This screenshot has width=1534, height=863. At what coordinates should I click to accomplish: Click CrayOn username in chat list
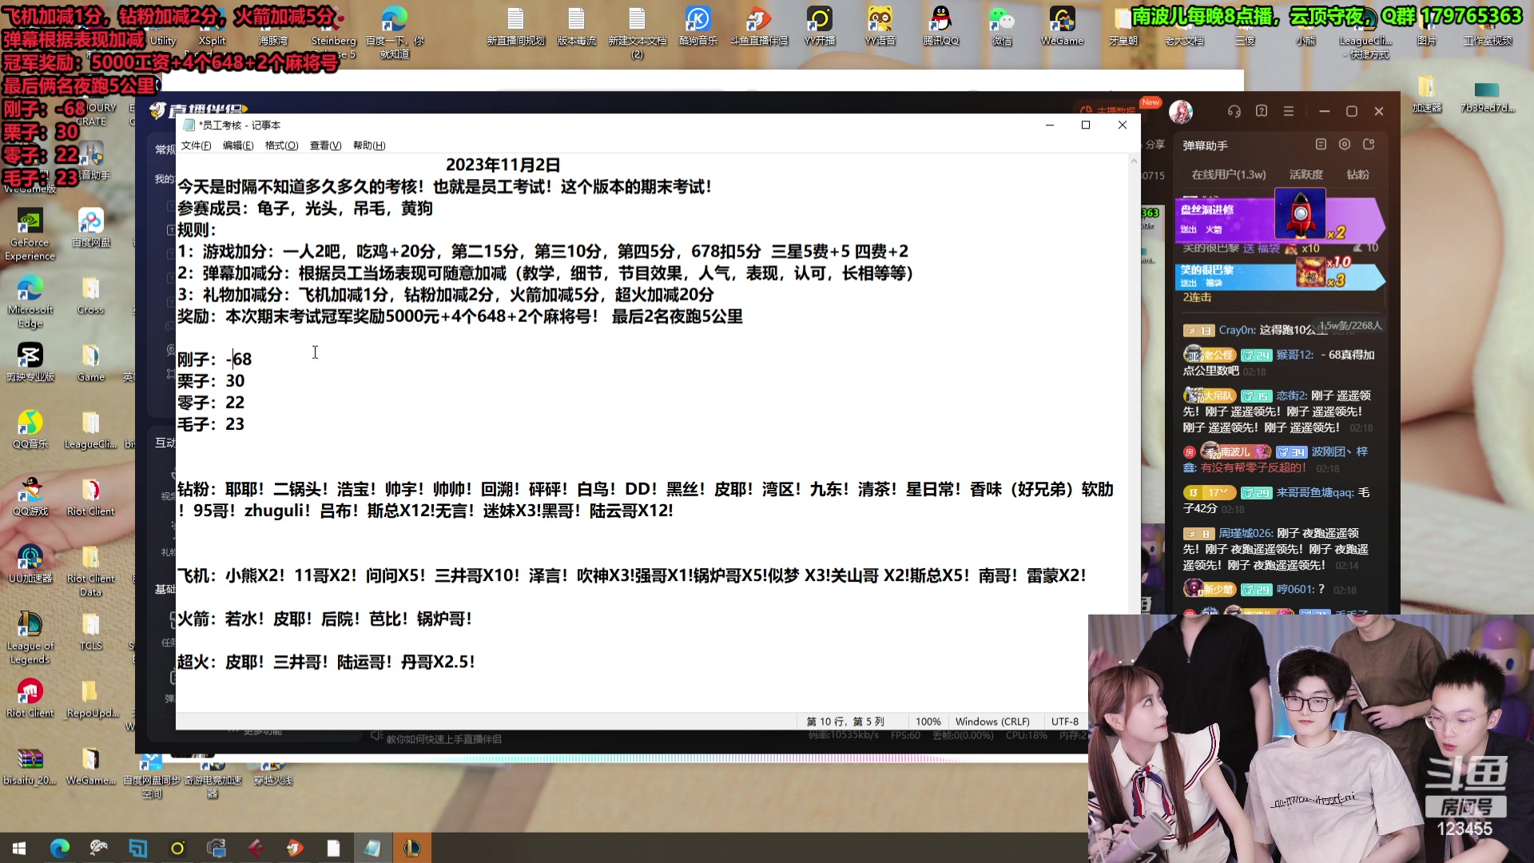pos(1236,330)
